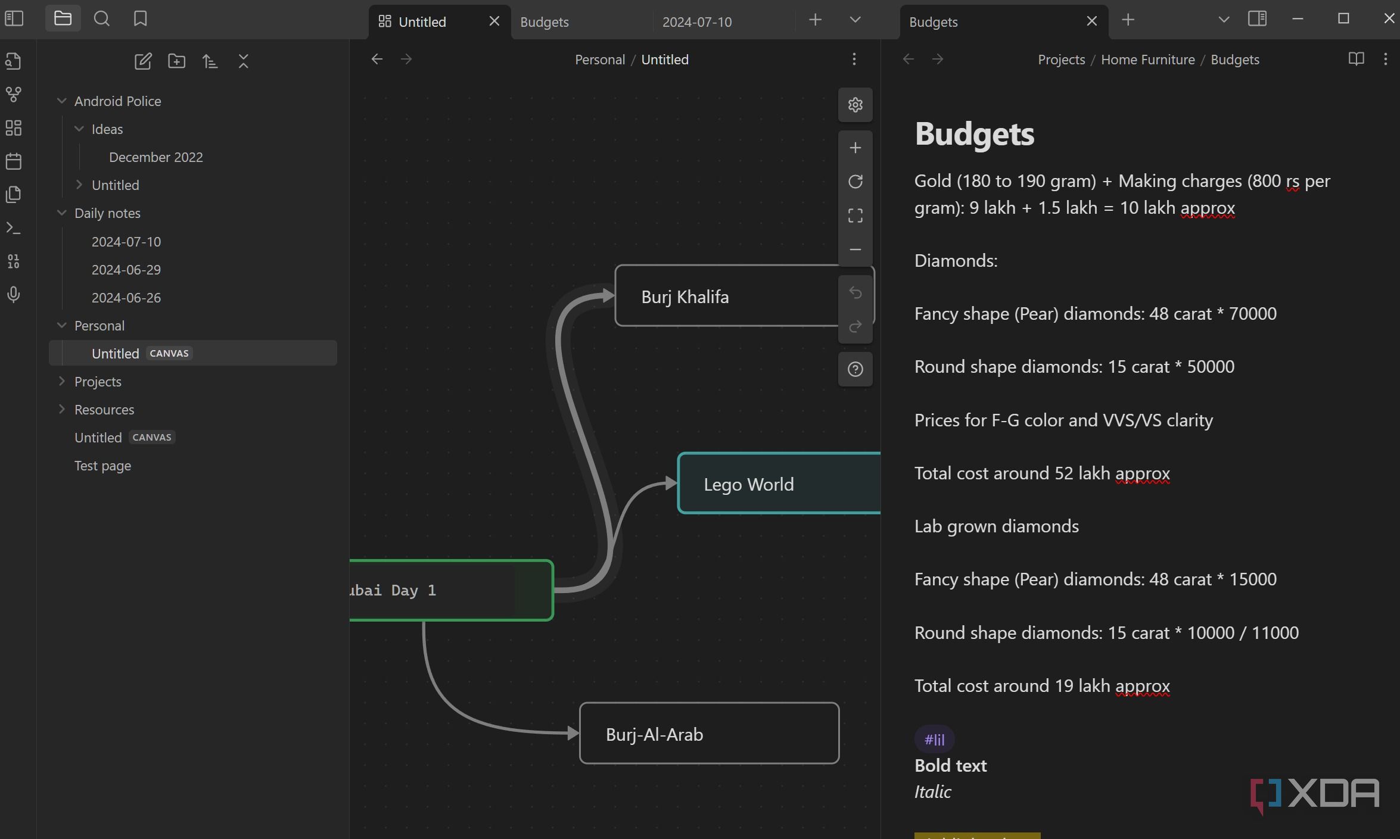Open daily note 2024-06-26
The width and height of the screenshot is (1400, 839).
pos(126,298)
